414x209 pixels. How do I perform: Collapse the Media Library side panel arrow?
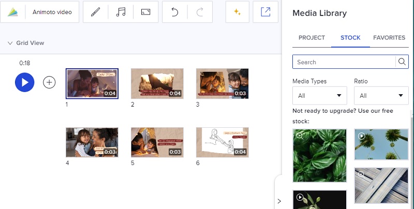pos(279,201)
